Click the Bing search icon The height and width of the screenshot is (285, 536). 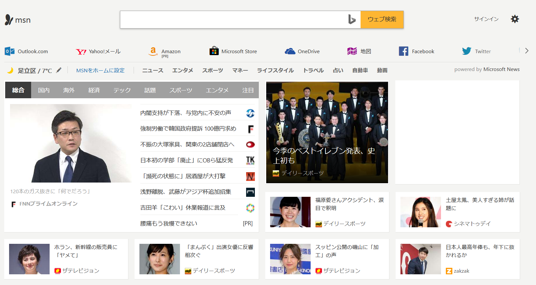352,19
